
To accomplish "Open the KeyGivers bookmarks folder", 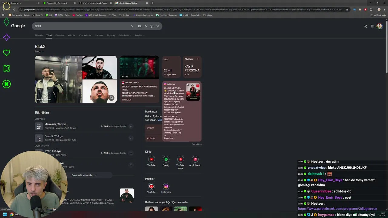I will tap(125, 15).
